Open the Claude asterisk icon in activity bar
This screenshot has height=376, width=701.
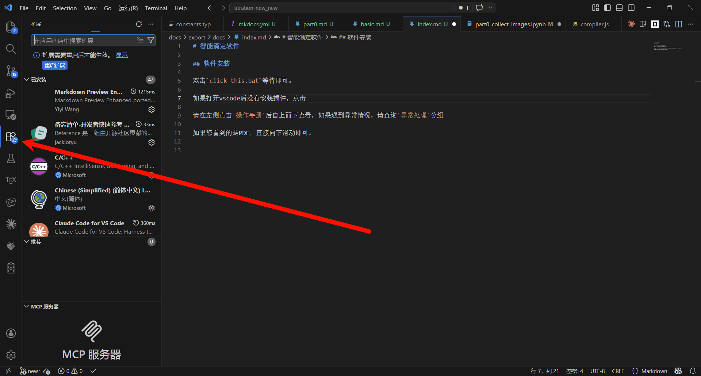click(11, 224)
